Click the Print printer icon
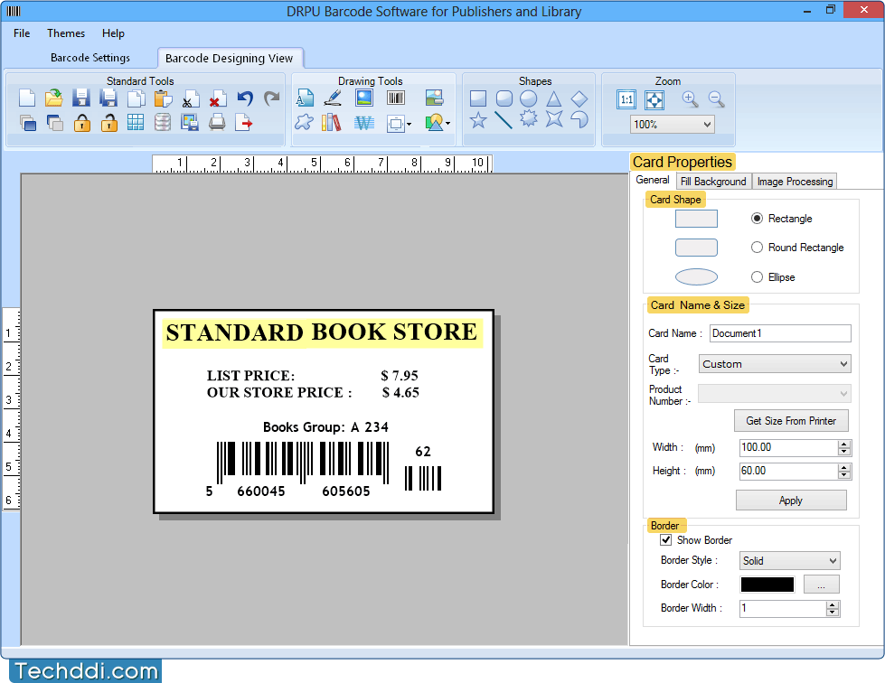 coord(217,122)
